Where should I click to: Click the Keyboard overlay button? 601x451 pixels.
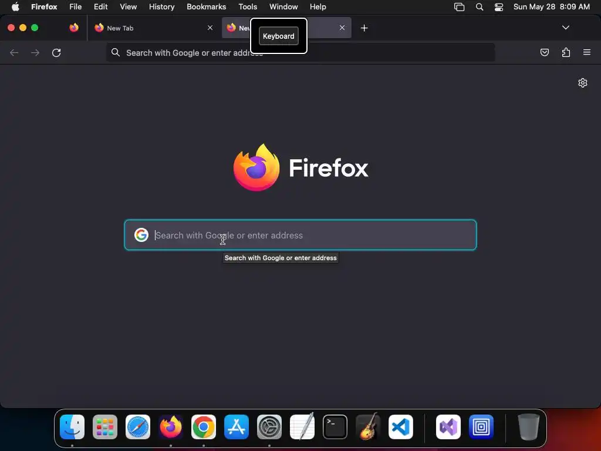point(279,36)
